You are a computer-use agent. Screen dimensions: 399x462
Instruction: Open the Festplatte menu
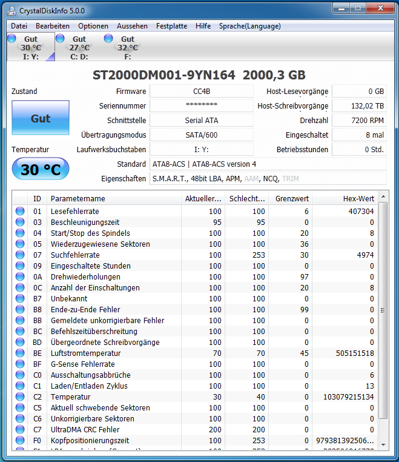point(171,26)
